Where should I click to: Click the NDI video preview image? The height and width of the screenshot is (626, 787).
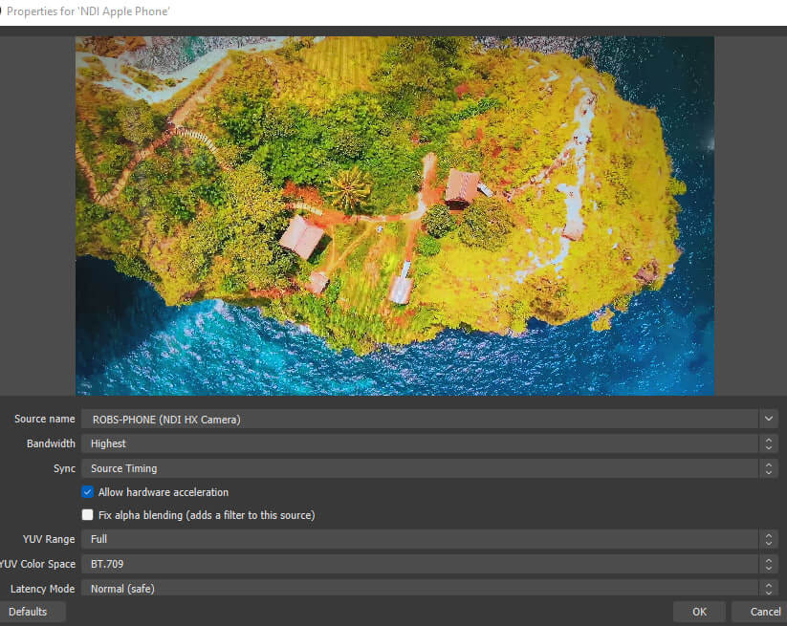[393, 215]
